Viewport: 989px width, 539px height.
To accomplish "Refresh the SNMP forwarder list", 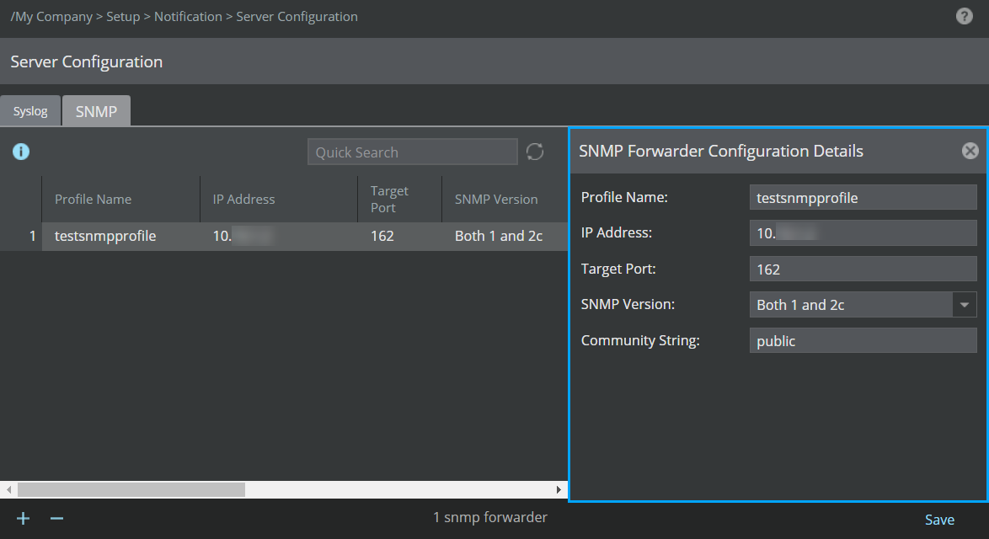I will (535, 152).
